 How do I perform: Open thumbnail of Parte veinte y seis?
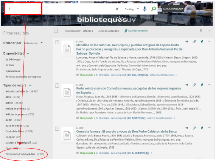(67, 92)
